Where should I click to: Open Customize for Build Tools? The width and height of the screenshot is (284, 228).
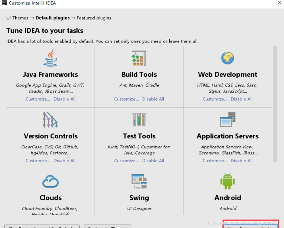(x=126, y=99)
